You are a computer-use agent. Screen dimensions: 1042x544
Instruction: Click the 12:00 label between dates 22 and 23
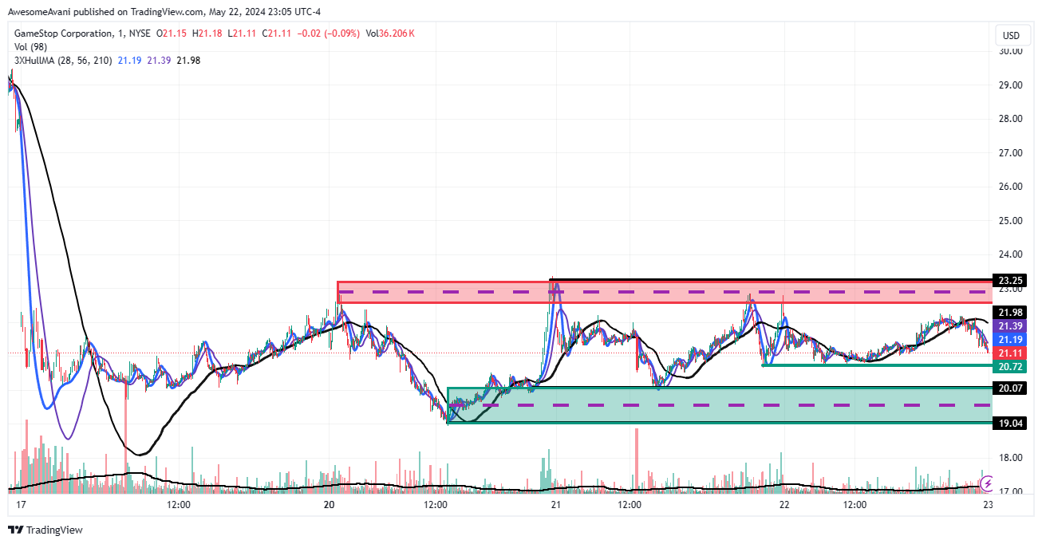pos(855,505)
